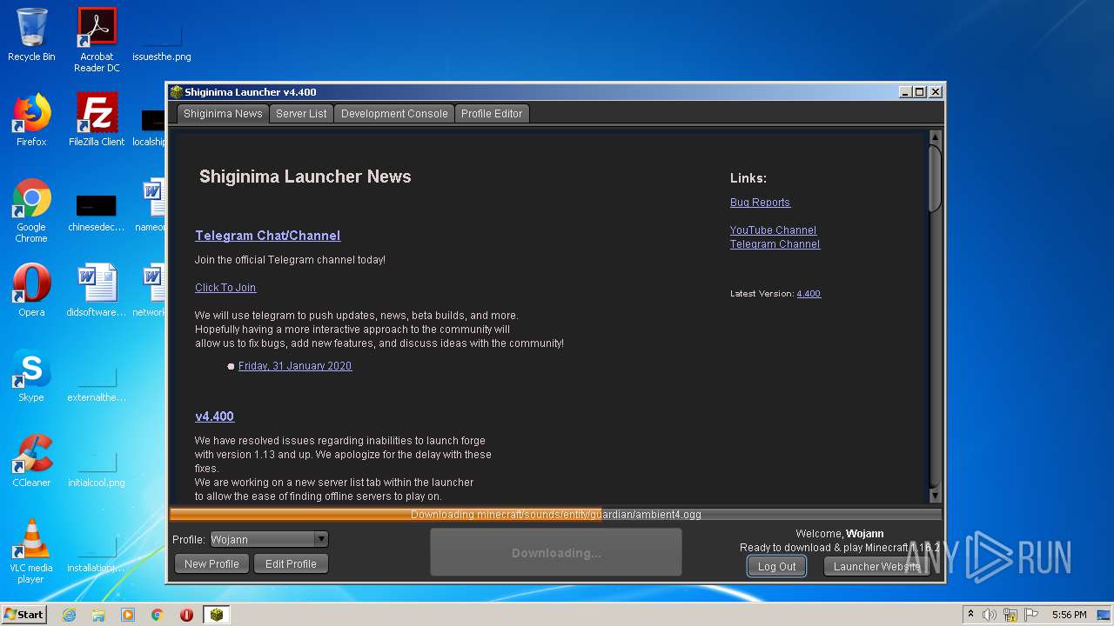Click the Shiginima Launcher News heading
The image size is (1114, 626).
pos(305,176)
